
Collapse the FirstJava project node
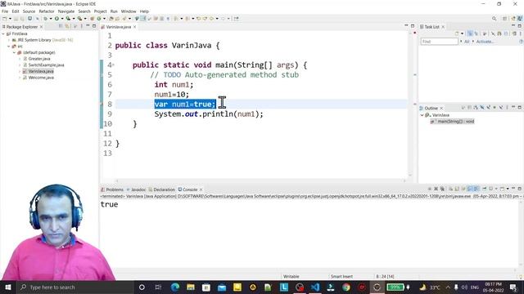click(3, 33)
